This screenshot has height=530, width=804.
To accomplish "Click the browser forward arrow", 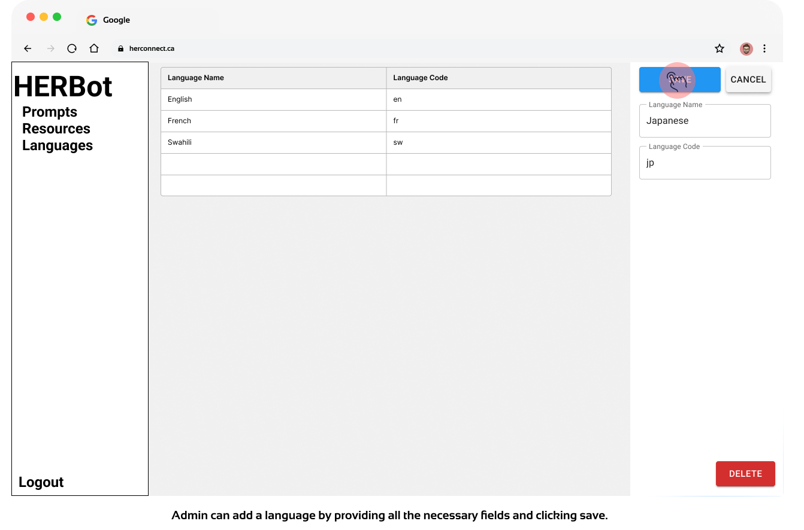I will pyautogui.click(x=51, y=48).
